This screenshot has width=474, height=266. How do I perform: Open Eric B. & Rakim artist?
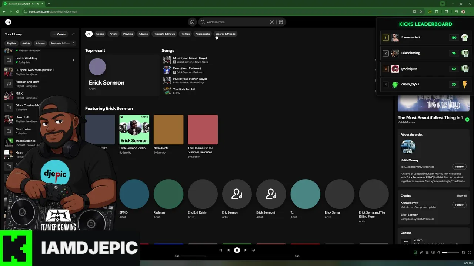pyautogui.click(x=203, y=194)
